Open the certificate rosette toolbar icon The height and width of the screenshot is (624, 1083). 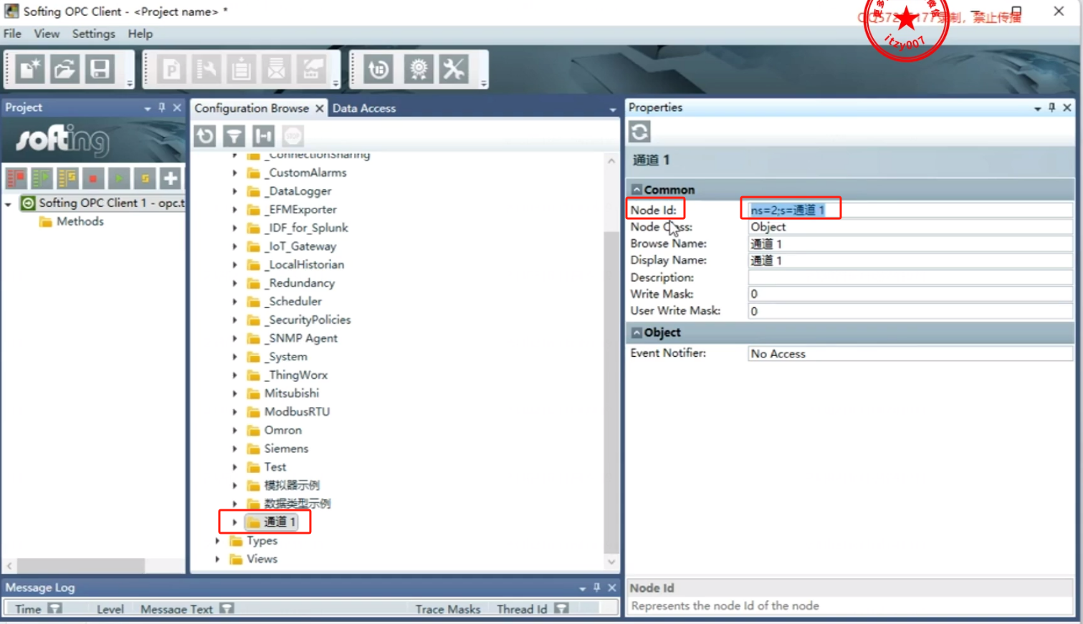pos(419,69)
